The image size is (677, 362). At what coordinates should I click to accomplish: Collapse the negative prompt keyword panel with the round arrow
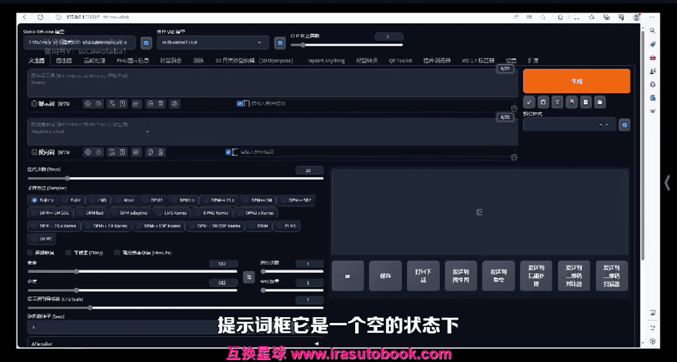(514, 157)
